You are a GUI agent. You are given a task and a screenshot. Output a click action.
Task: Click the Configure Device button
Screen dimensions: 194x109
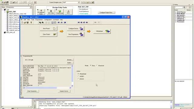click(x=75, y=28)
